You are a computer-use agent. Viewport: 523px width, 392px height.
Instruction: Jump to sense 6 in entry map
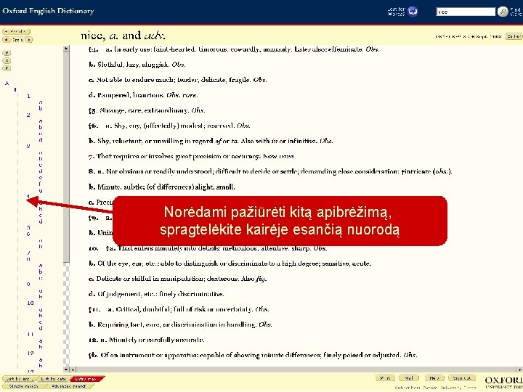point(28,234)
